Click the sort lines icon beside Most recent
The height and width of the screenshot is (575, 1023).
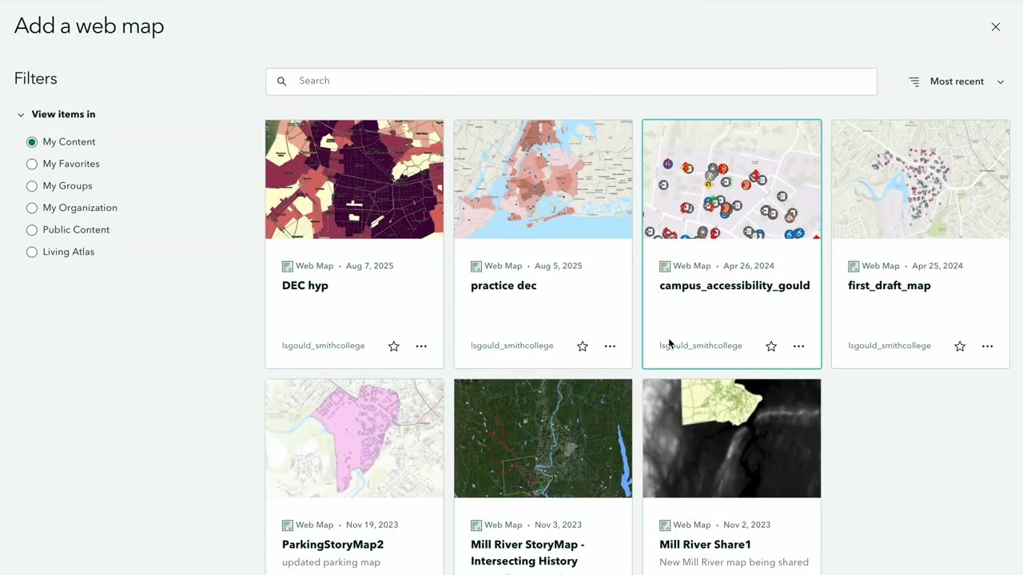coord(914,81)
